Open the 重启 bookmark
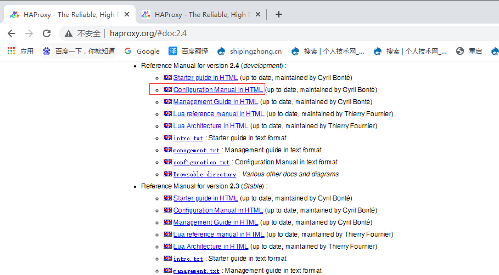 (x=469, y=51)
